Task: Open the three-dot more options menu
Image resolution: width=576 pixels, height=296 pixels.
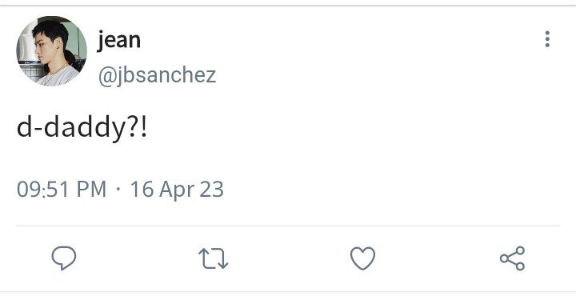Action: 547,39
